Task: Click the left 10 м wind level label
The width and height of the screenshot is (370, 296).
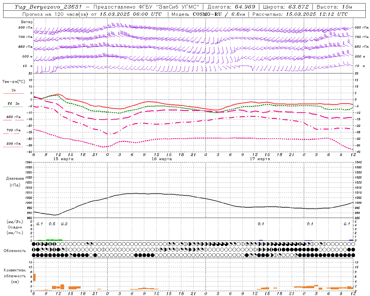Action: click(x=27, y=66)
